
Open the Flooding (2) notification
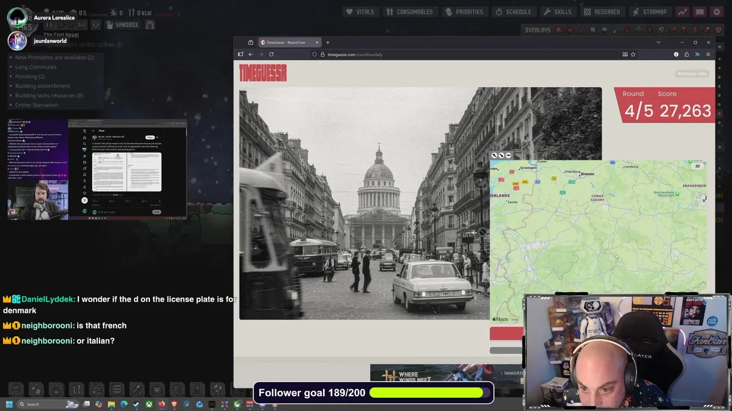[30, 76]
